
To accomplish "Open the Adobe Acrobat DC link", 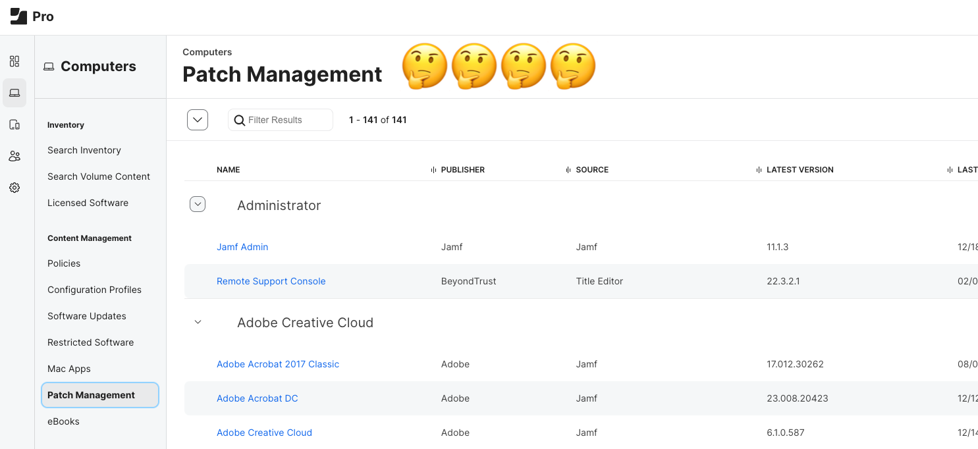I will point(257,398).
